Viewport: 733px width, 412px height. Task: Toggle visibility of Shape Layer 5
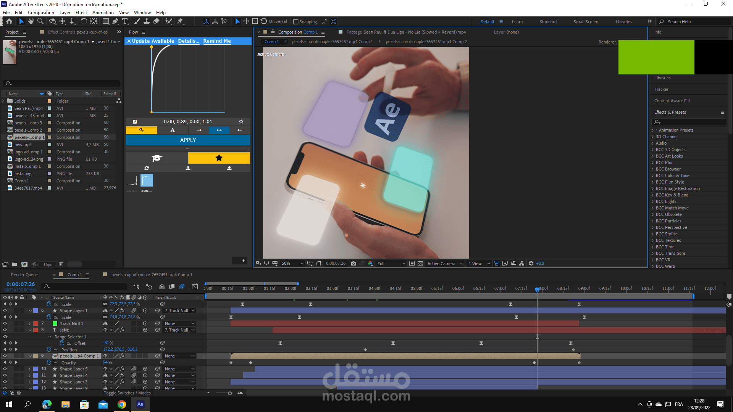coord(5,369)
